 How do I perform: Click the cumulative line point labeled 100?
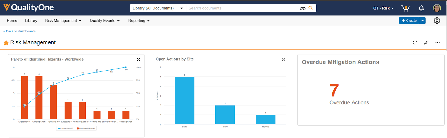(126, 67)
